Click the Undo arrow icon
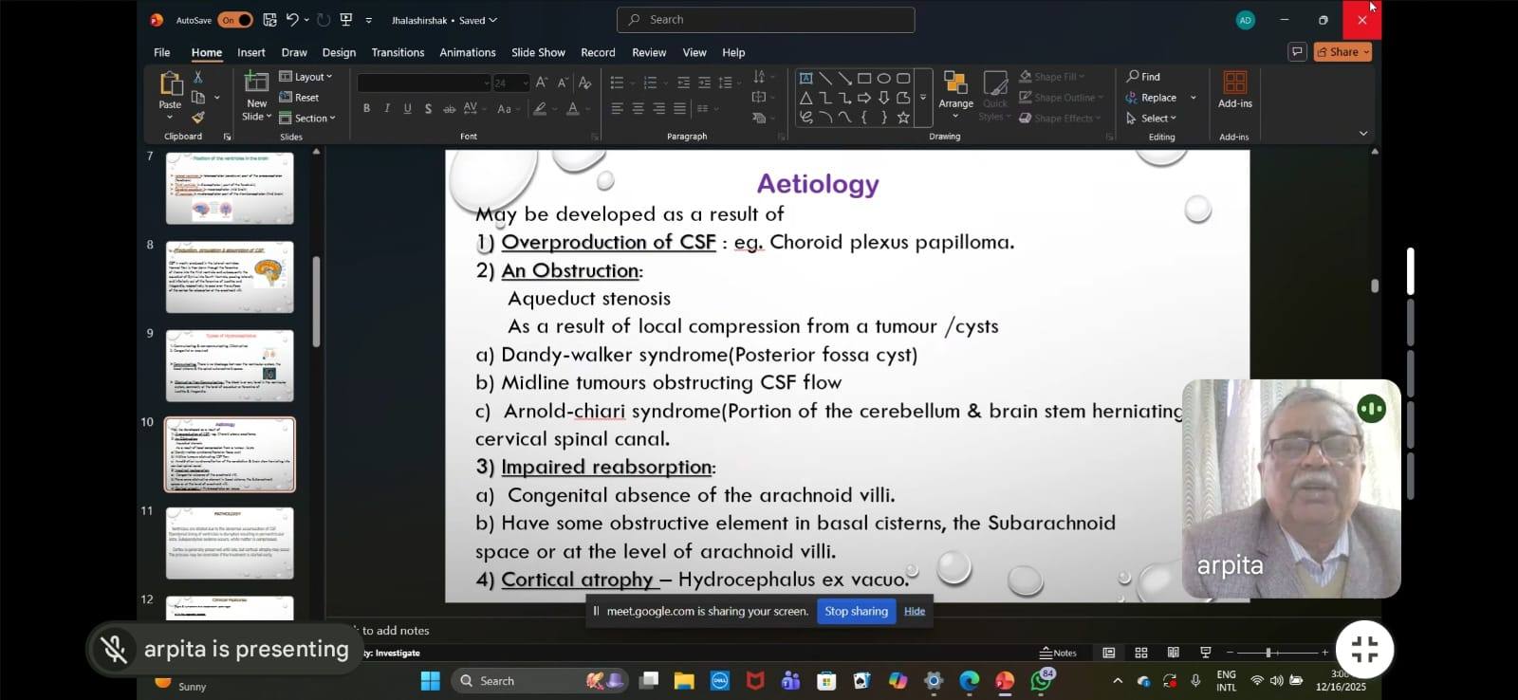The height and width of the screenshot is (700, 1518). pyautogui.click(x=292, y=20)
